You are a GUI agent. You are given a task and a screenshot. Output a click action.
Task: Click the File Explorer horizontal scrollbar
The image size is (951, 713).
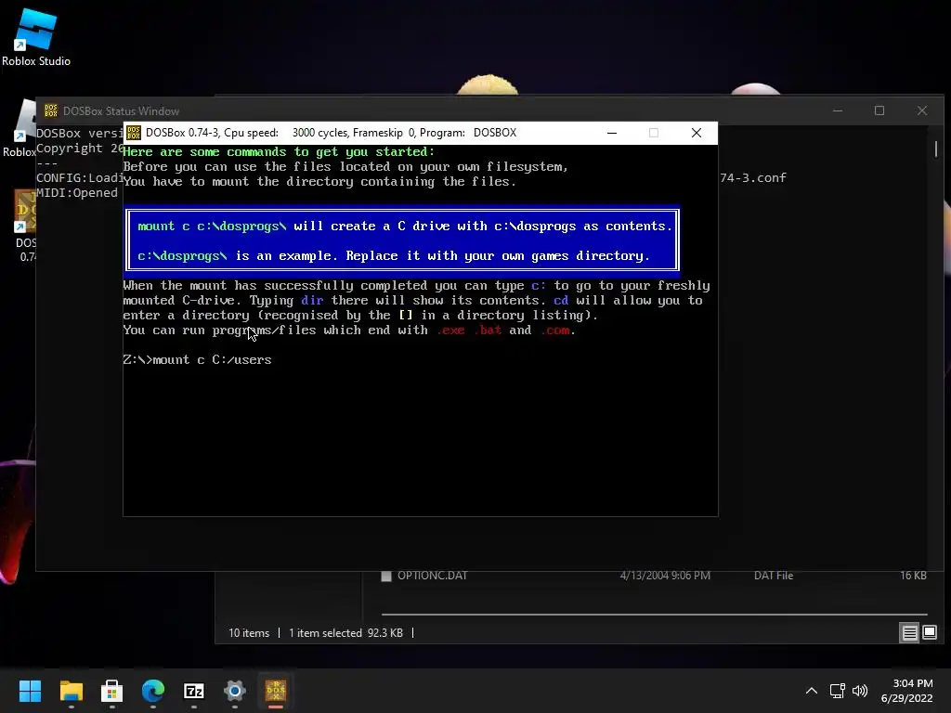[654, 615]
